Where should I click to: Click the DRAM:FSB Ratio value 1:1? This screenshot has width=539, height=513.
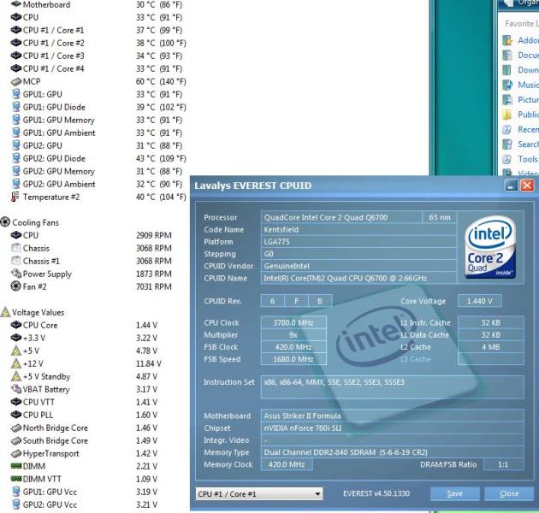(504, 464)
